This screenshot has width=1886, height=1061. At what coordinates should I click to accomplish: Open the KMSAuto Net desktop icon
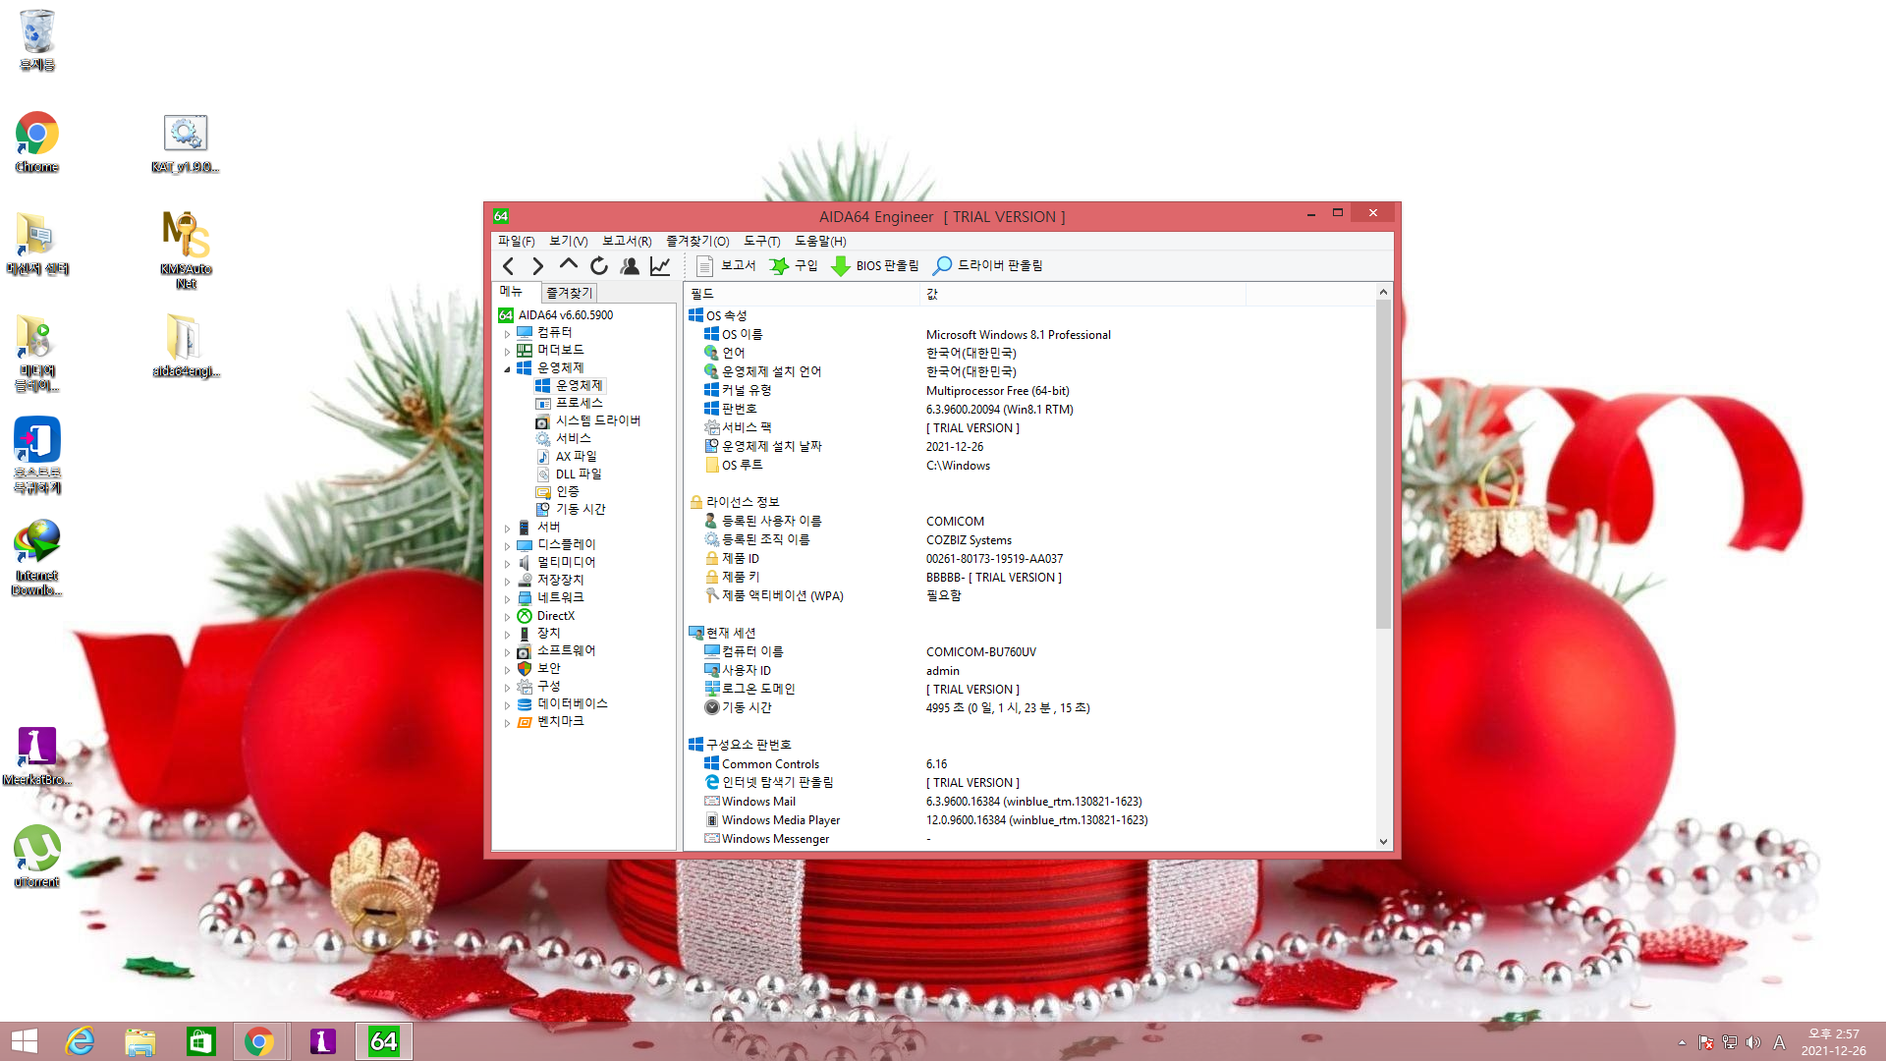[186, 250]
